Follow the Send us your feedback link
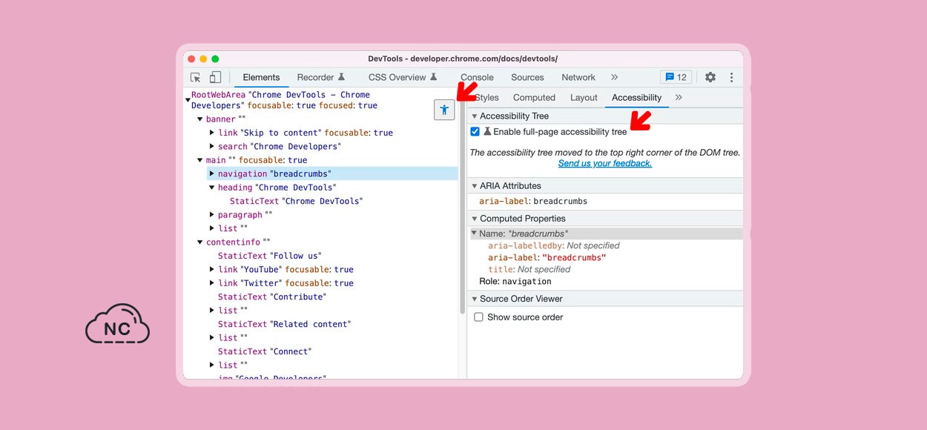 pyautogui.click(x=605, y=163)
